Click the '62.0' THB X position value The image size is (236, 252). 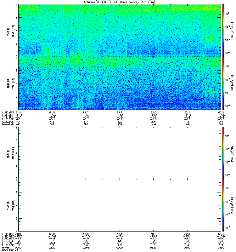154,112
